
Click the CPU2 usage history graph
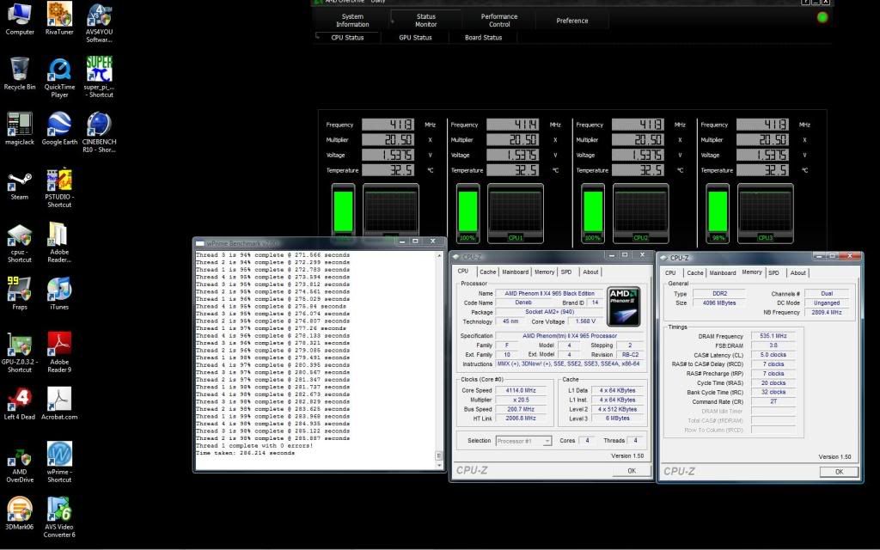[x=641, y=211]
